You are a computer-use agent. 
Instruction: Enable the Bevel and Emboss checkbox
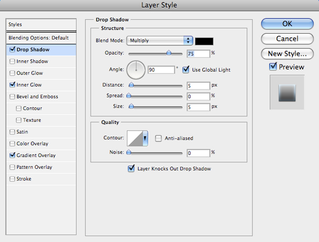[x=12, y=97]
